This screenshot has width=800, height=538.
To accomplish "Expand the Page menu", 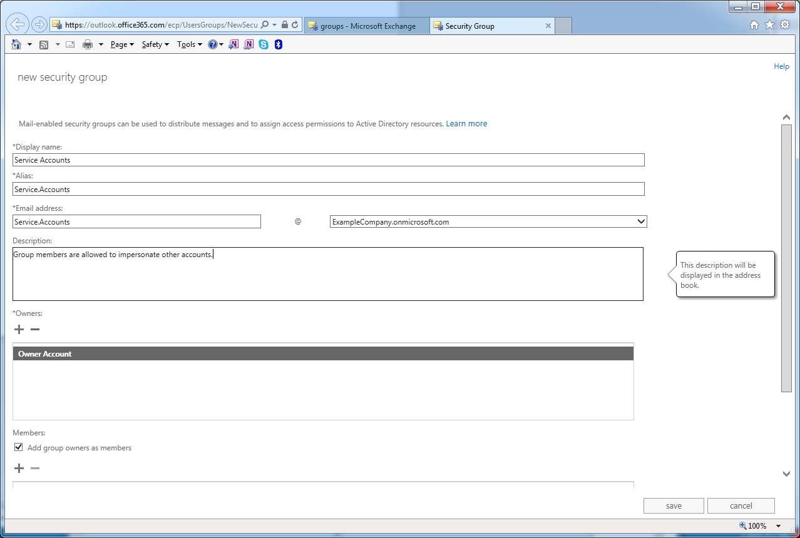I will tap(122, 44).
